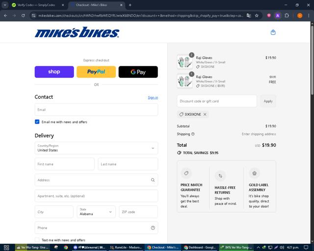The height and width of the screenshot is (251, 314).
Task: View site information icon in address bar
Action: [x=34, y=15]
